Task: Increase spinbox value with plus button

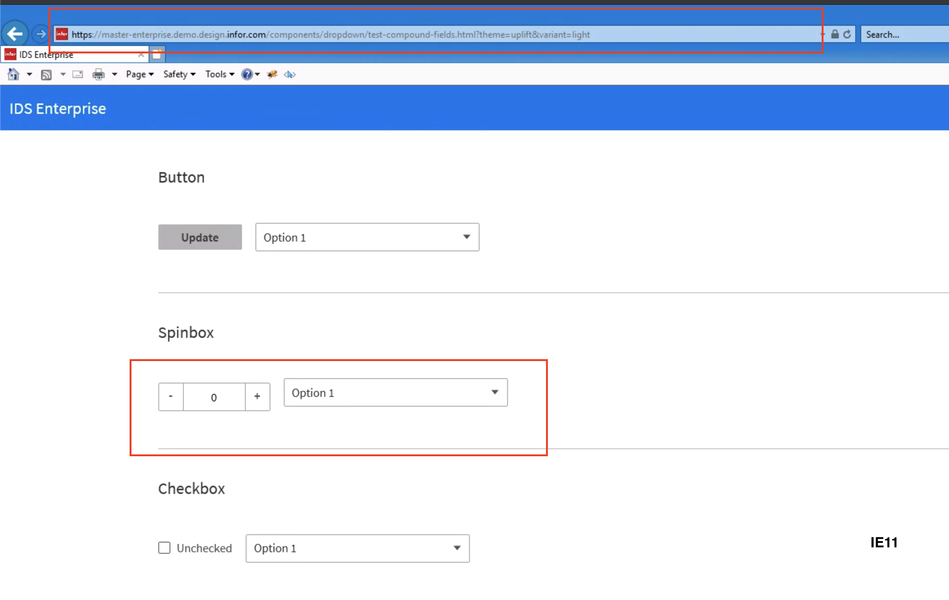Action: point(257,396)
